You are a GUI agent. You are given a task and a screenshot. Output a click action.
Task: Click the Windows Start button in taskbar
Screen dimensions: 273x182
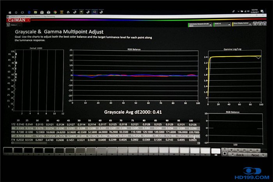tap(9, 12)
